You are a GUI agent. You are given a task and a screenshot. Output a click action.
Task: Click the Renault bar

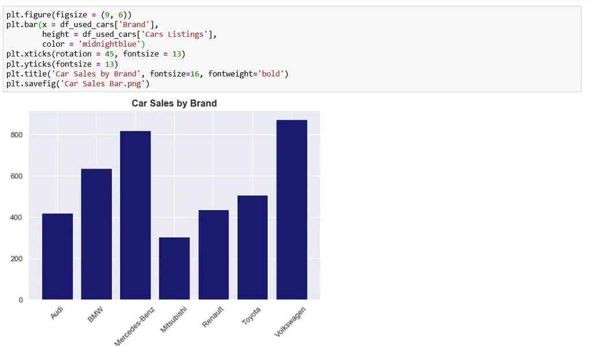click(214, 254)
